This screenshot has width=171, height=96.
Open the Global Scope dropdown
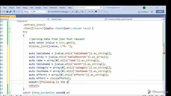point(77,19)
